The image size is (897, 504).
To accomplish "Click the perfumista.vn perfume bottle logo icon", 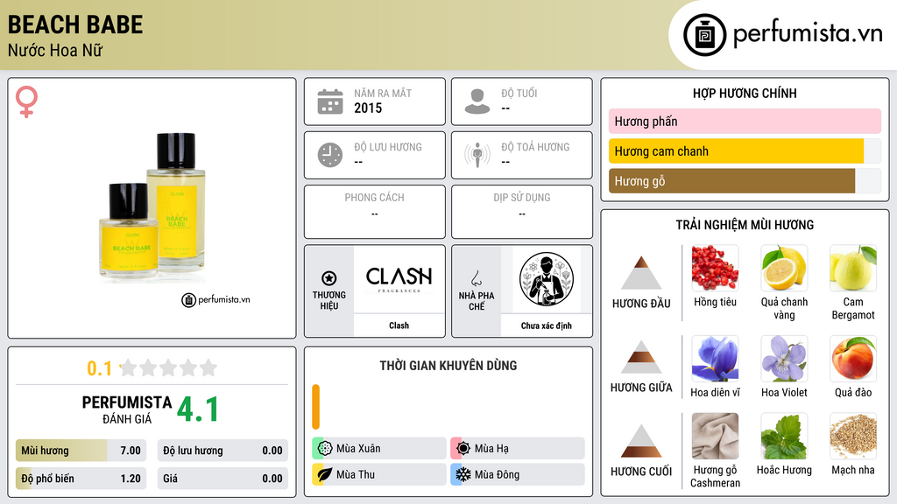I will coord(704,35).
